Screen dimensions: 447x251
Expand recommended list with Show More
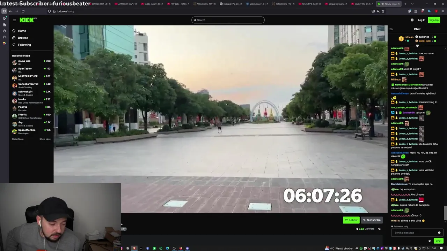coord(18,139)
